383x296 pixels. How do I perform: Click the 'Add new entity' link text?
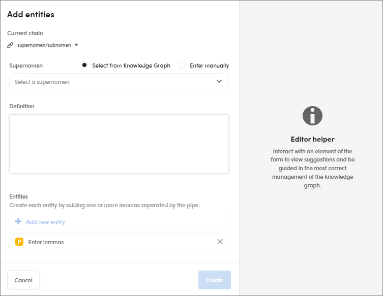45,222
